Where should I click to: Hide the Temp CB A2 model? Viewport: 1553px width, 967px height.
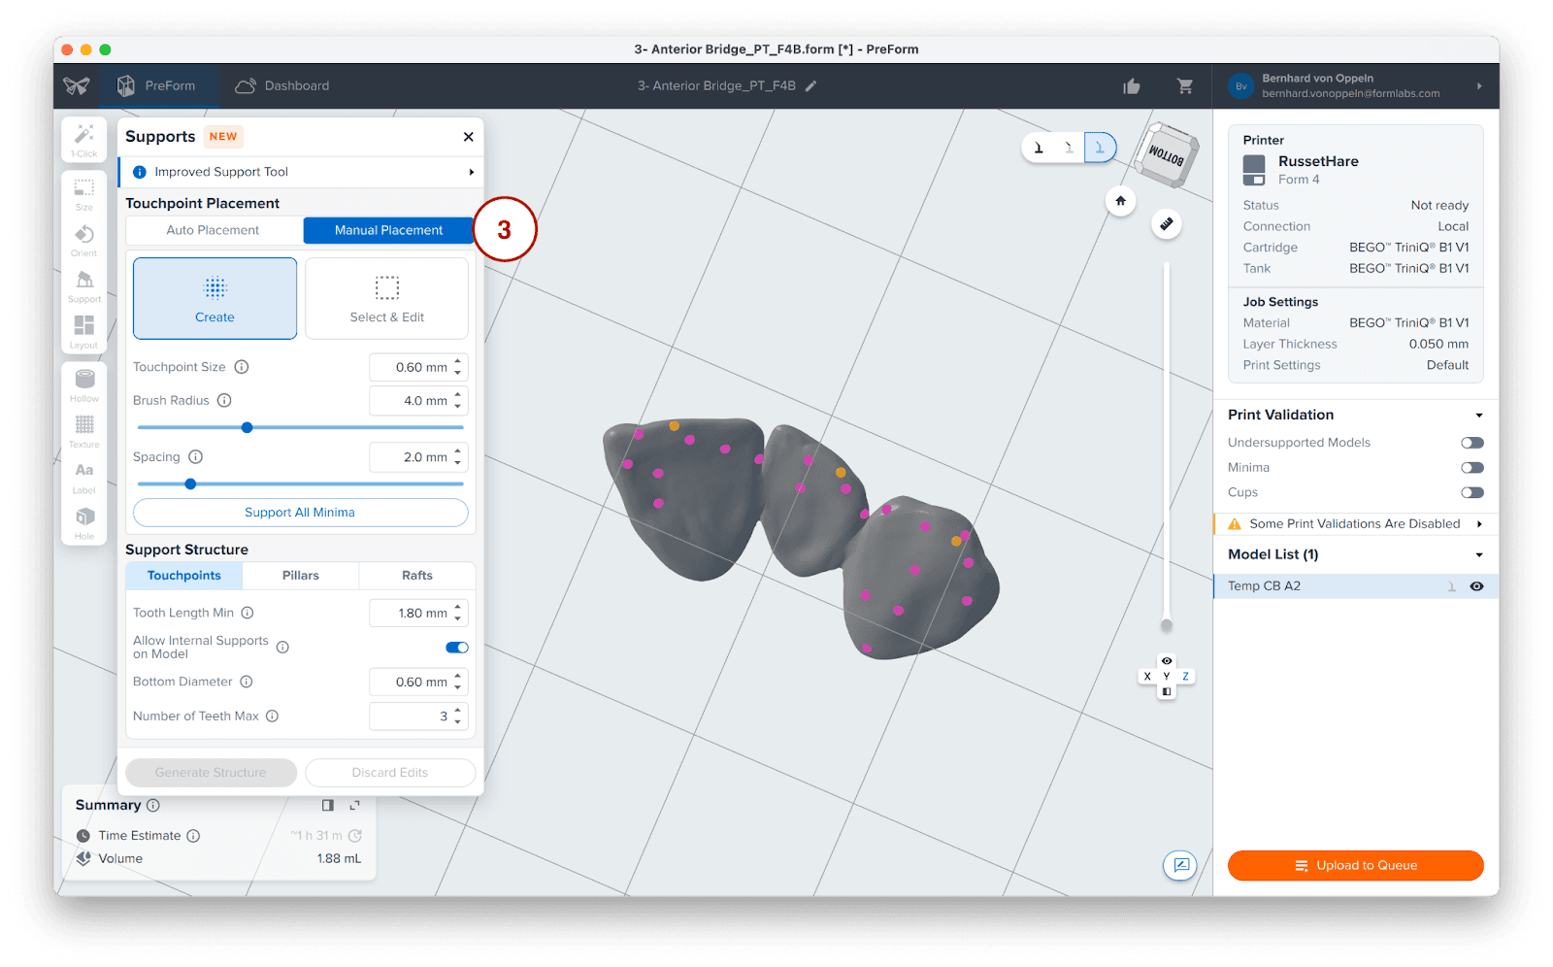pyautogui.click(x=1476, y=586)
